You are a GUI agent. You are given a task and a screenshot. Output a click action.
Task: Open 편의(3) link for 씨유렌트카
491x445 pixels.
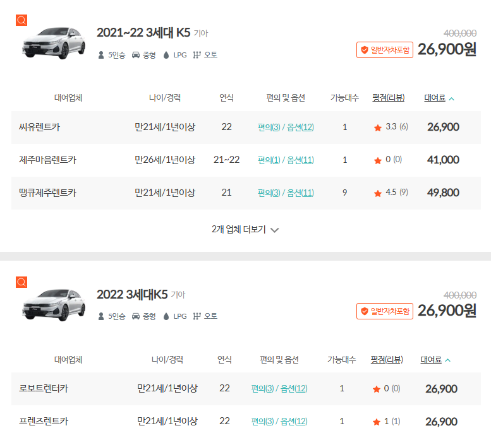(x=269, y=128)
